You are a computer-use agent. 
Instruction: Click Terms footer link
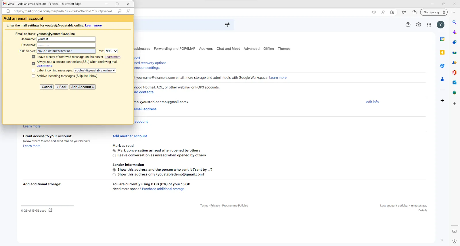[204, 206]
